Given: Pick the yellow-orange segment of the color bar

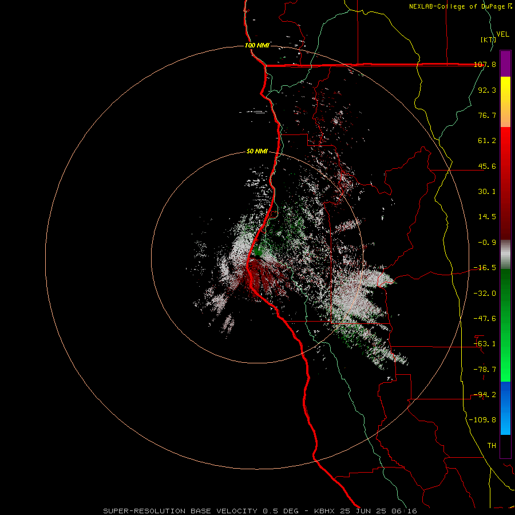Looking at the screenshot, I should pyautogui.click(x=505, y=102).
